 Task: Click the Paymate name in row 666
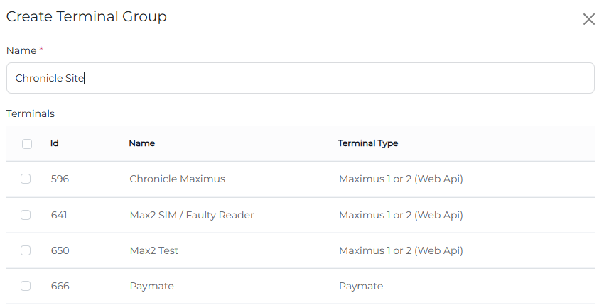tap(152, 286)
